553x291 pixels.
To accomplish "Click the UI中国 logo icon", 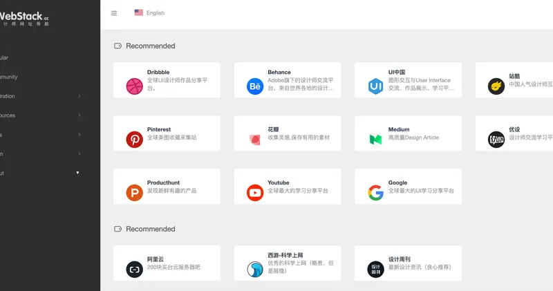I will pos(375,86).
